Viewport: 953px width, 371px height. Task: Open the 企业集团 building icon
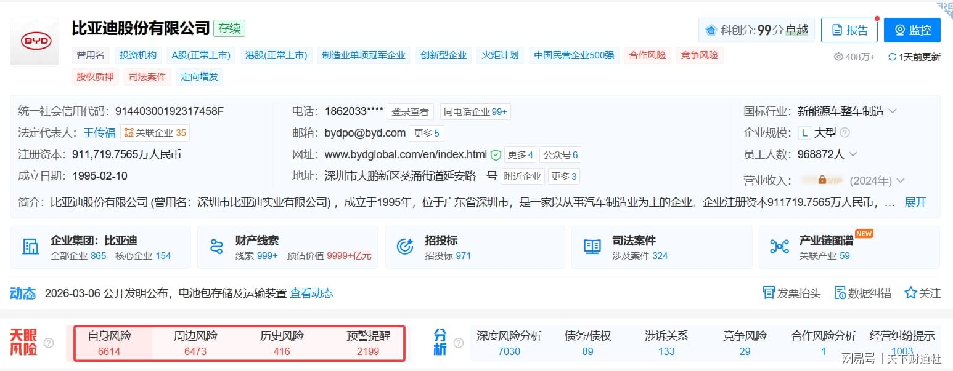click(31, 247)
